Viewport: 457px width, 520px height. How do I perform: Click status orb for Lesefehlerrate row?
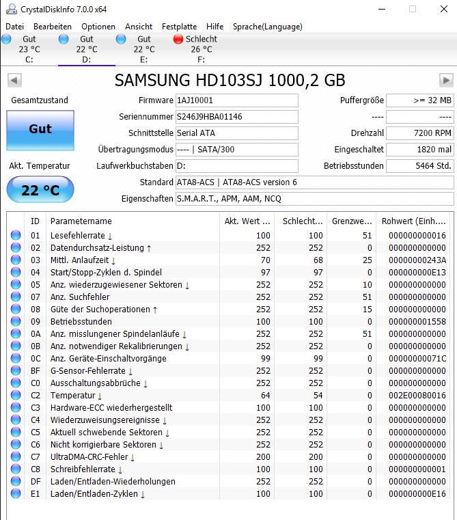click(16, 235)
